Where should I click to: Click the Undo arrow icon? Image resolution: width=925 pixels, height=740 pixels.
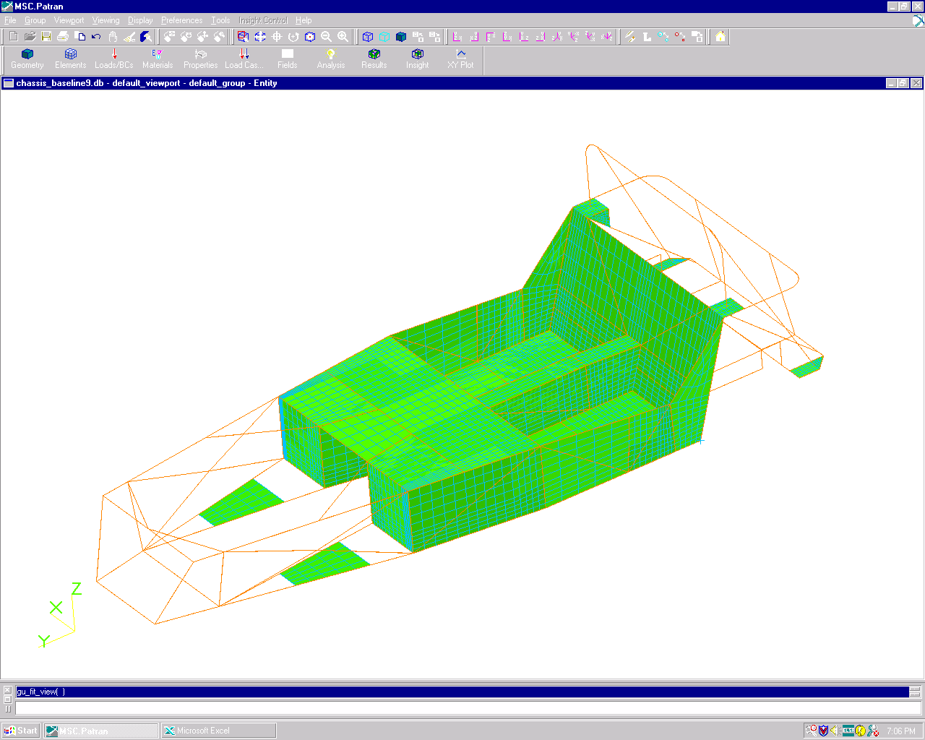coord(96,36)
